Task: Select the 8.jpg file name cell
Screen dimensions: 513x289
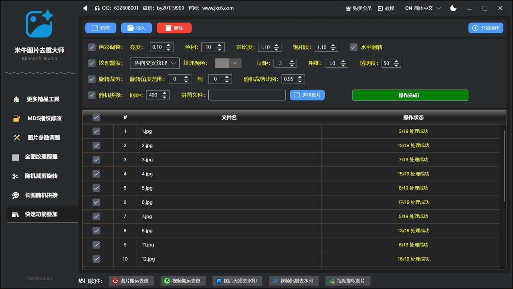Action: (229, 230)
